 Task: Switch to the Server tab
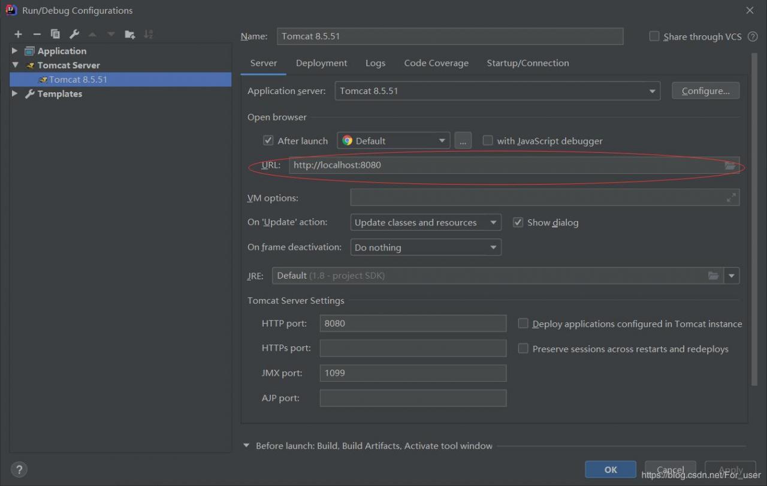pyautogui.click(x=264, y=63)
